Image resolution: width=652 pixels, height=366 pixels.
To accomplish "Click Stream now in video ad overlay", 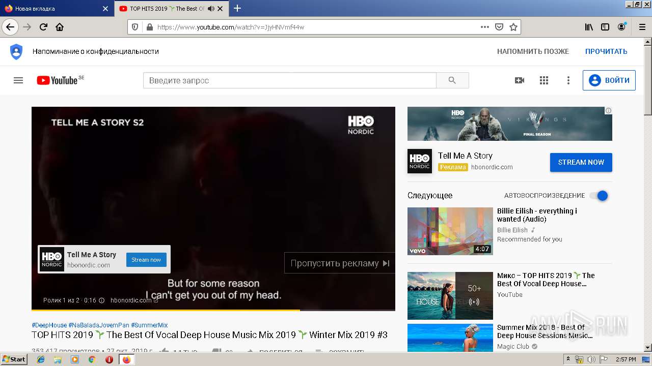I will (x=146, y=260).
